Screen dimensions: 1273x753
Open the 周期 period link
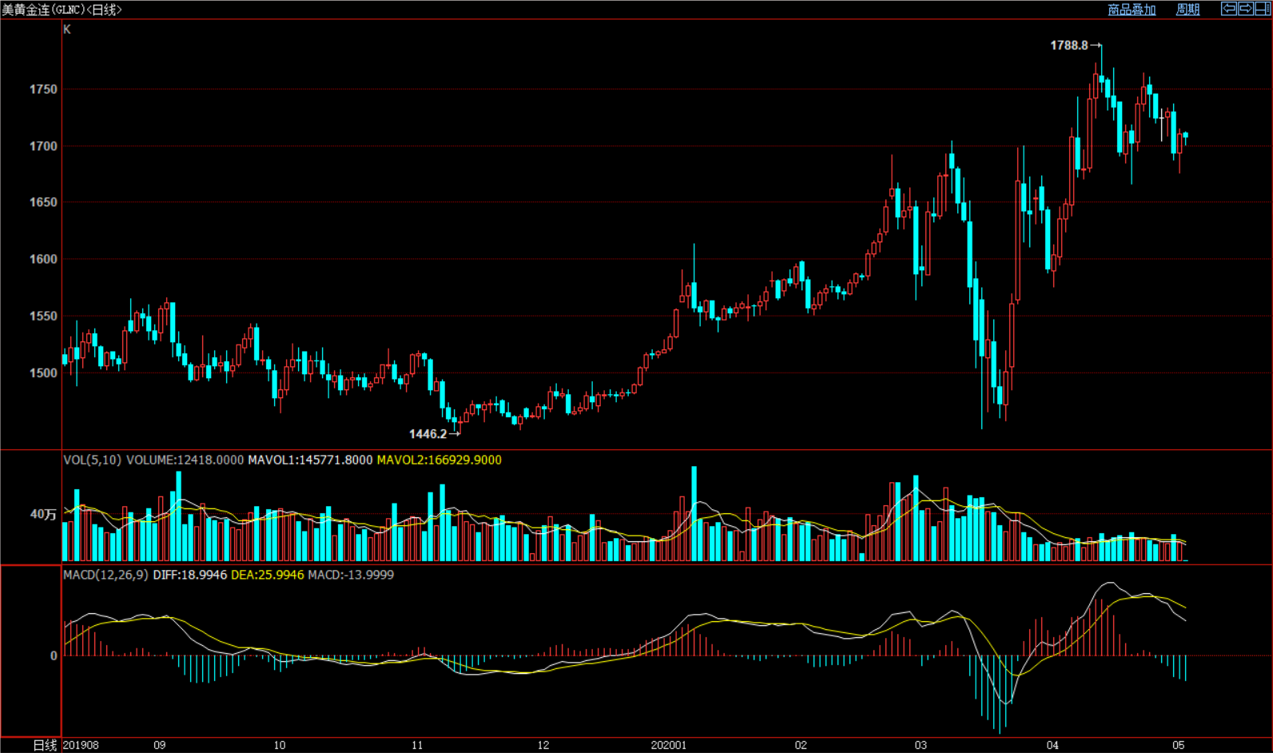[1187, 10]
